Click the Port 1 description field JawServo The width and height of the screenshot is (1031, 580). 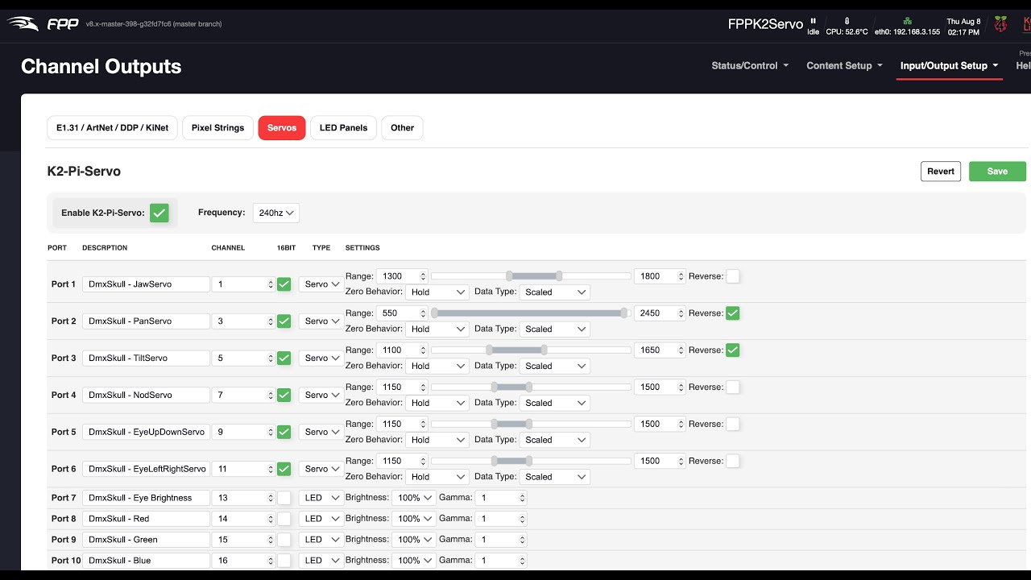[146, 284]
